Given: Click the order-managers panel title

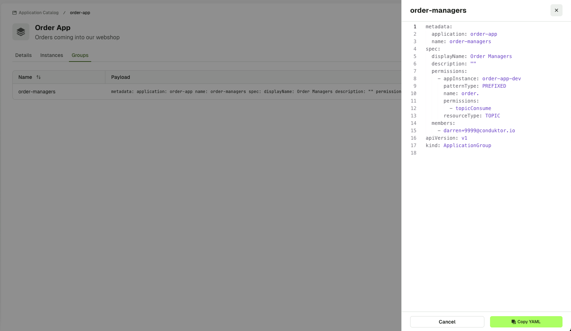Looking at the screenshot, I should 438,10.
